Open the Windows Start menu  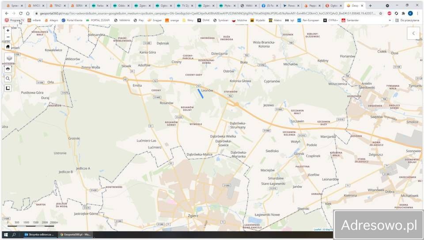coord(6,234)
